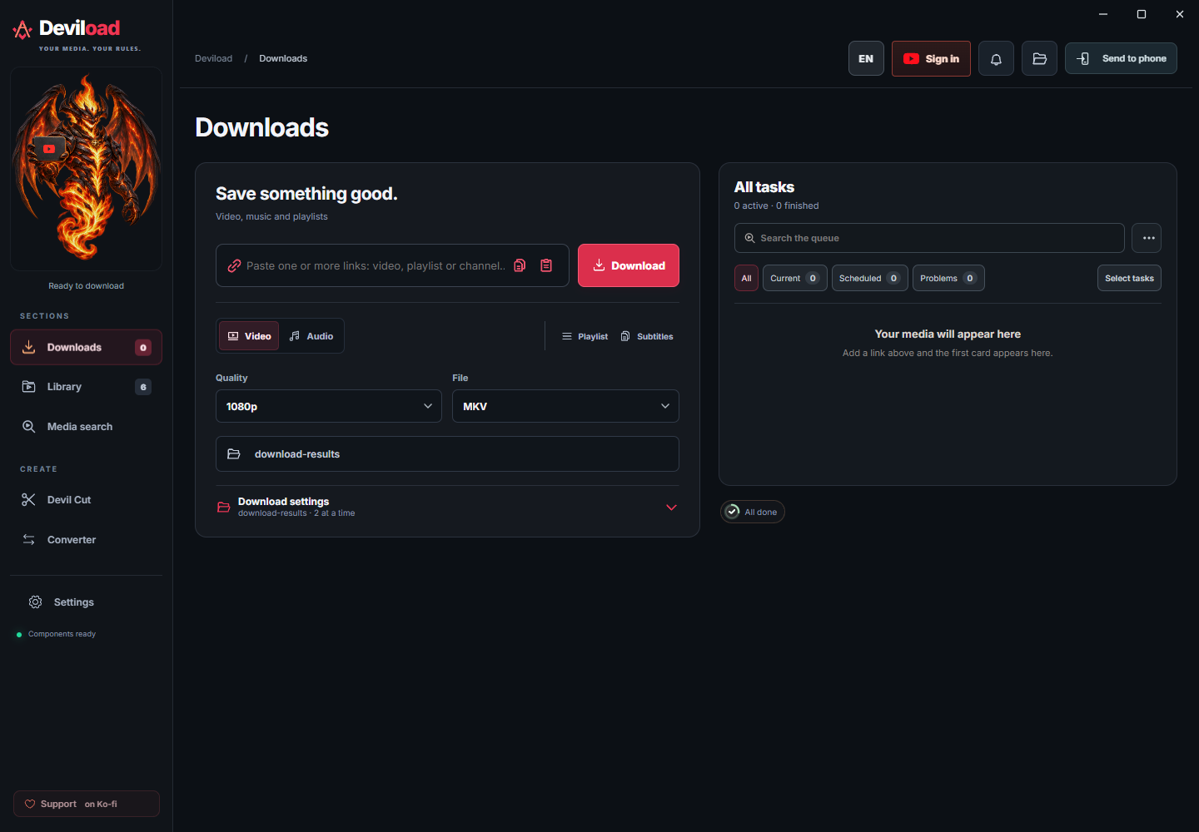Open the File MKV dropdown
This screenshot has height=832, width=1199.
coord(565,406)
